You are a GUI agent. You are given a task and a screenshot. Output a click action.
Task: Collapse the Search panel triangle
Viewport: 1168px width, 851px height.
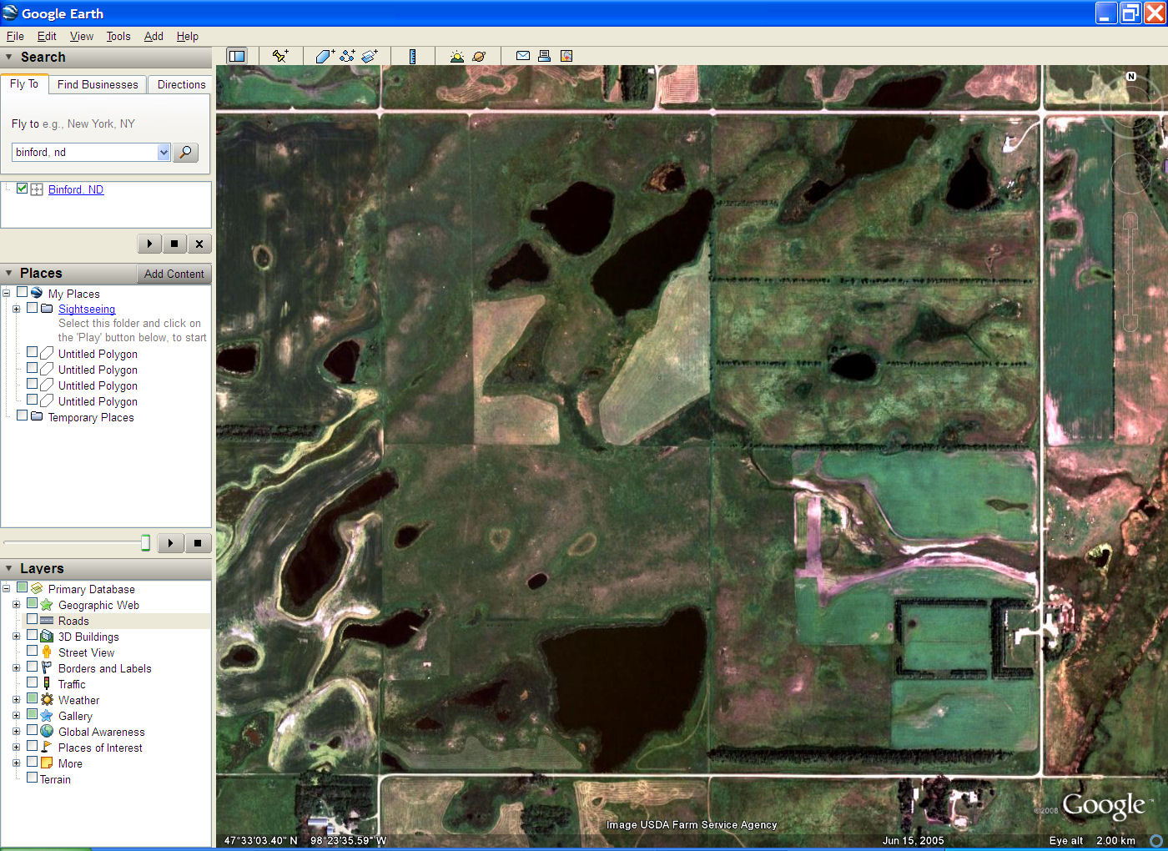point(9,58)
